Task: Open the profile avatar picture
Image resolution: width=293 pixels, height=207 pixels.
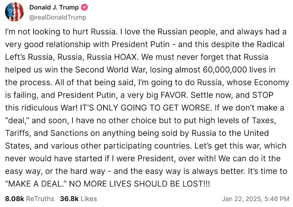Action: [x=14, y=12]
